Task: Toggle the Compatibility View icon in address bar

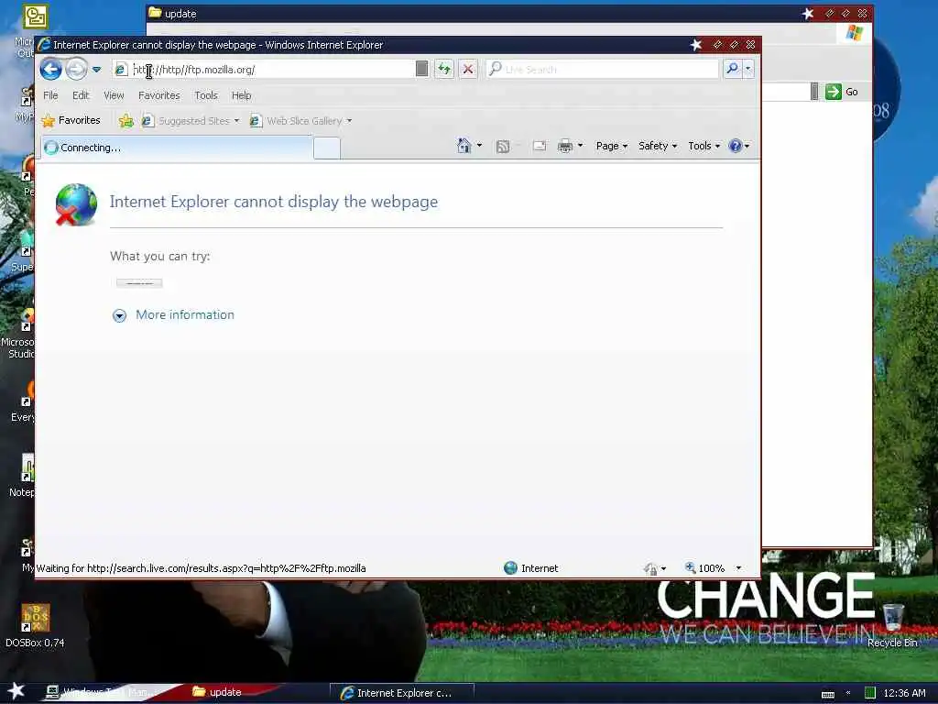Action: tap(421, 69)
